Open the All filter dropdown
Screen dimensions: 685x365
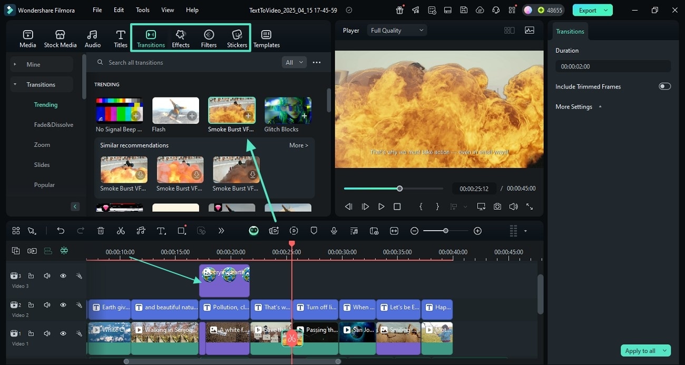294,62
